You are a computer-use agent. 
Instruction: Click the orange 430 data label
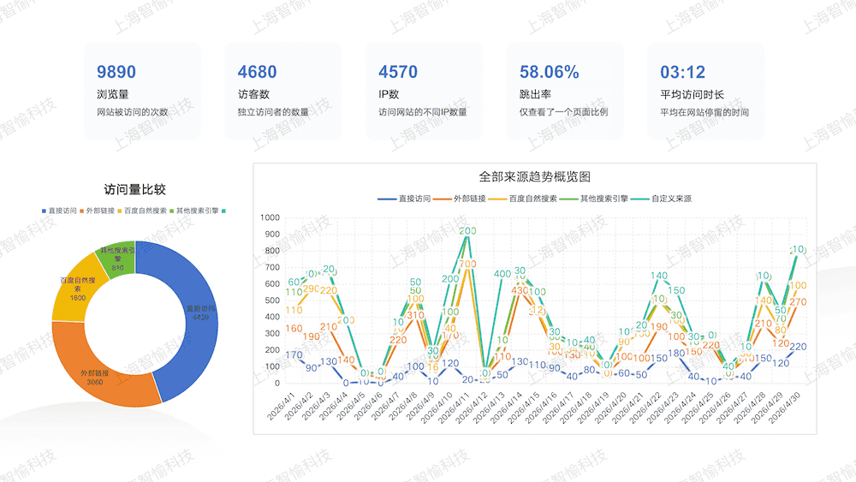click(x=520, y=291)
